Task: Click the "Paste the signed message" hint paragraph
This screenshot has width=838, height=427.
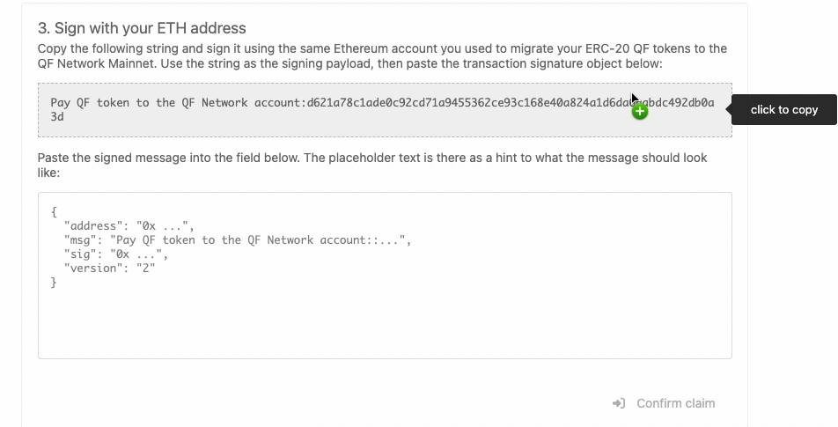Action: [372, 166]
